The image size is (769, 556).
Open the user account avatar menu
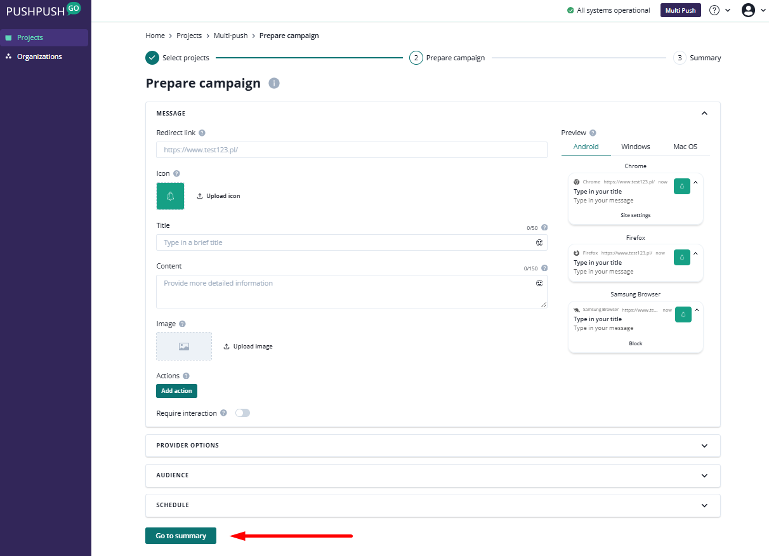(748, 10)
